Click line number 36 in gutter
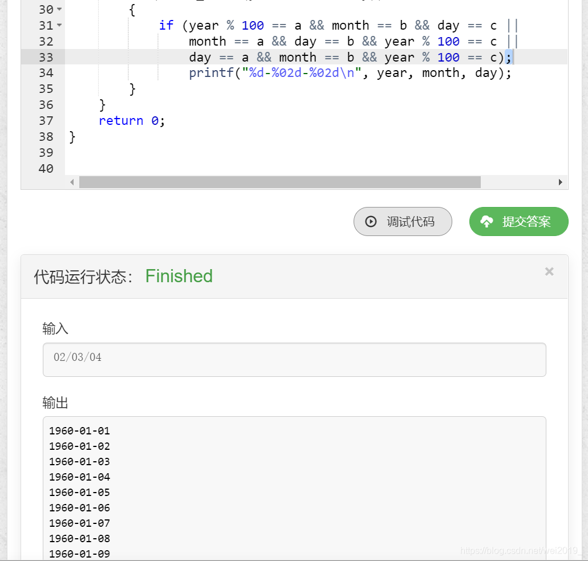588x561 pixels. pyautogui.click(x=46, y=104)
